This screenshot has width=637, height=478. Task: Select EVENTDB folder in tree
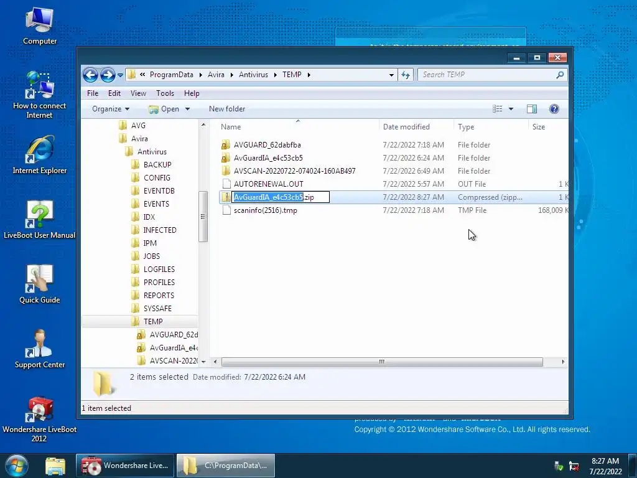159,190
